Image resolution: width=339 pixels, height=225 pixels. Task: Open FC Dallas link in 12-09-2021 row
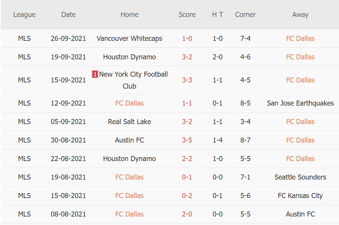tap(129, 103)
